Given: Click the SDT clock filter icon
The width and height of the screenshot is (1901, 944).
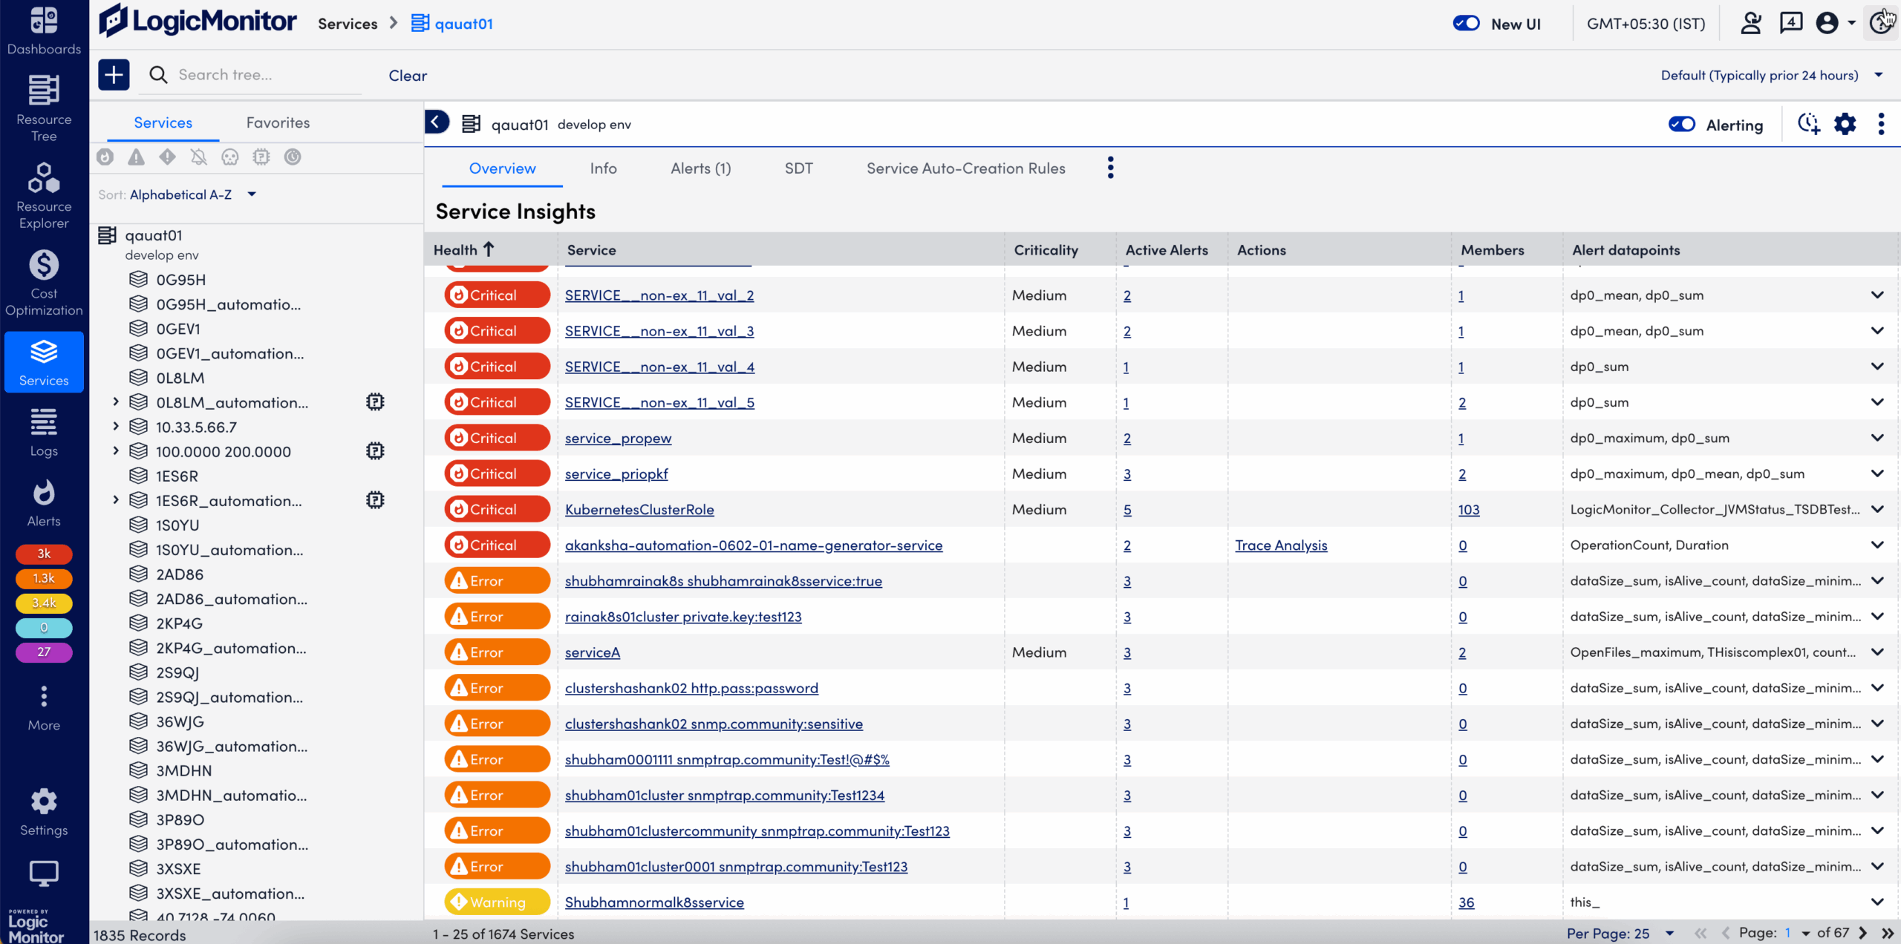Looking at the screenshot, I should click(x=292, y=157).
